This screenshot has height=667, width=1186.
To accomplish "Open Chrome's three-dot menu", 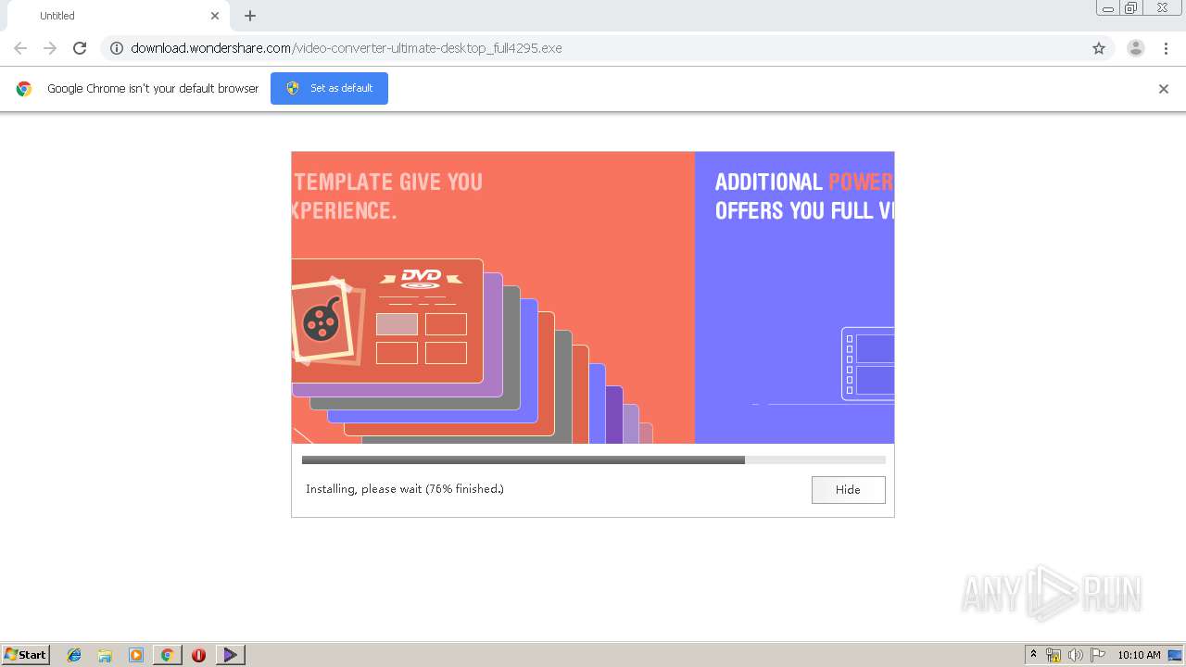I will point(1167,48).
